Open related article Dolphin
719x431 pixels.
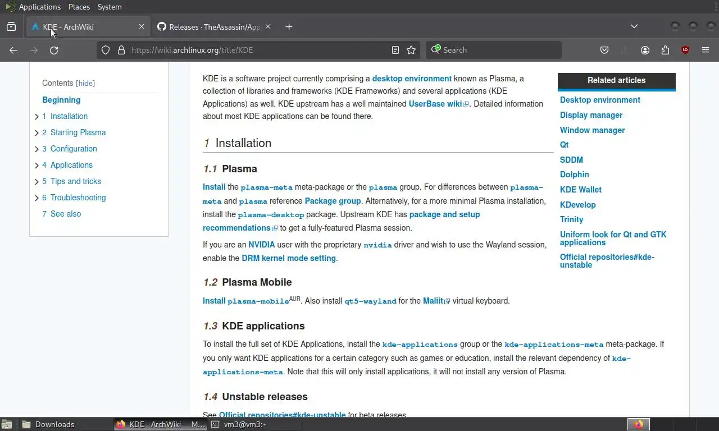point(574,175)
